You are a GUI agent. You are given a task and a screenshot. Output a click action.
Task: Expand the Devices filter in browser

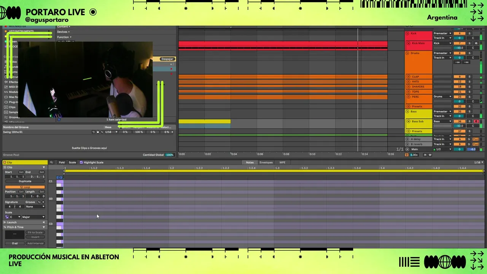click(x=64, y=32)
